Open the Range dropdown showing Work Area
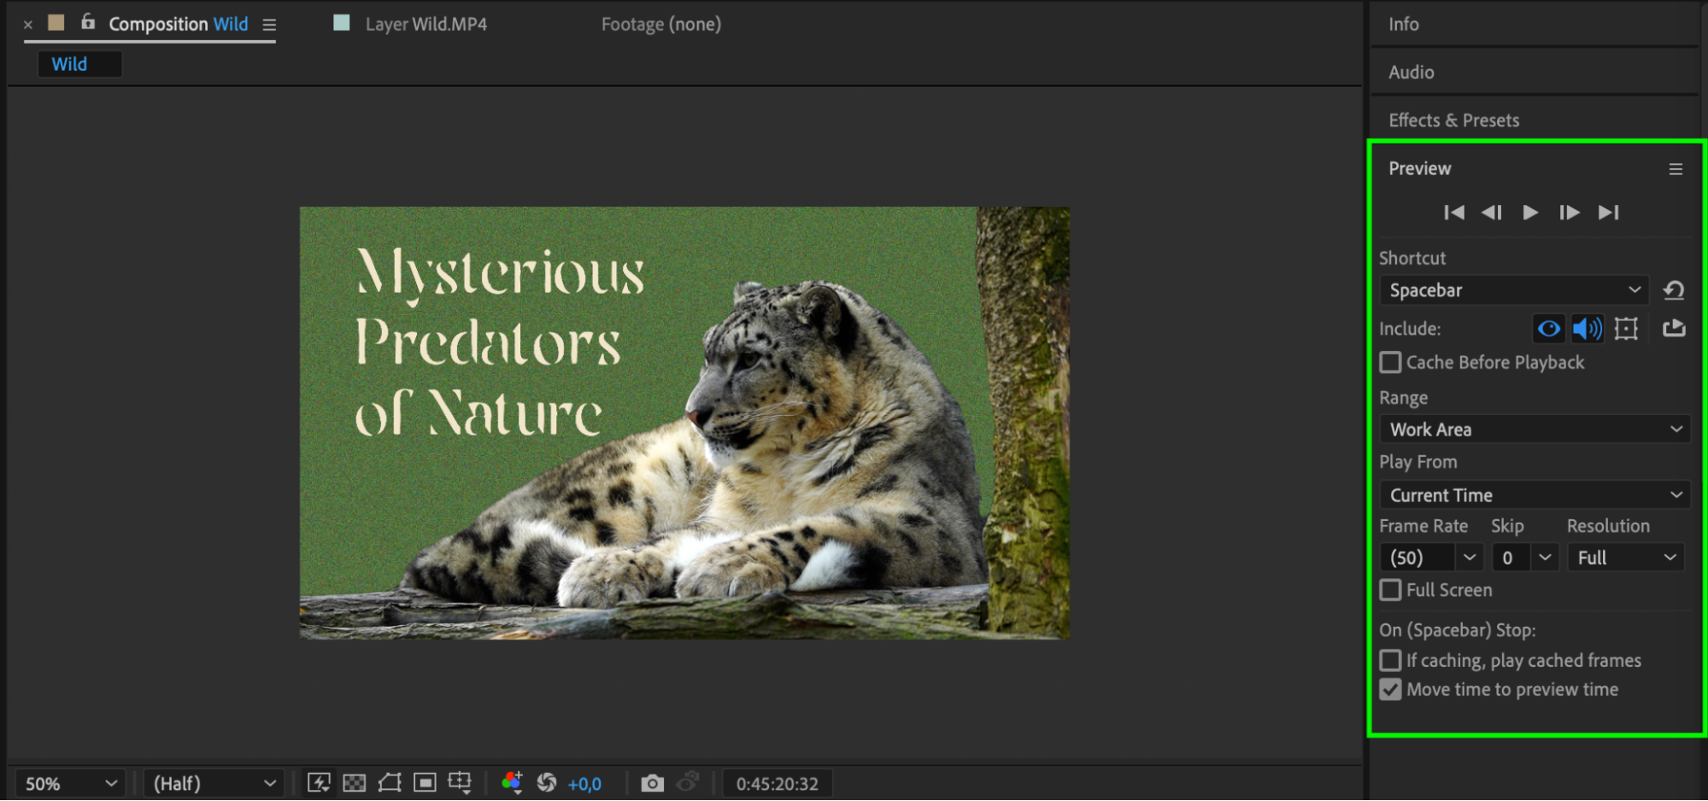The image size is (1708, 801). [1535, 430]
